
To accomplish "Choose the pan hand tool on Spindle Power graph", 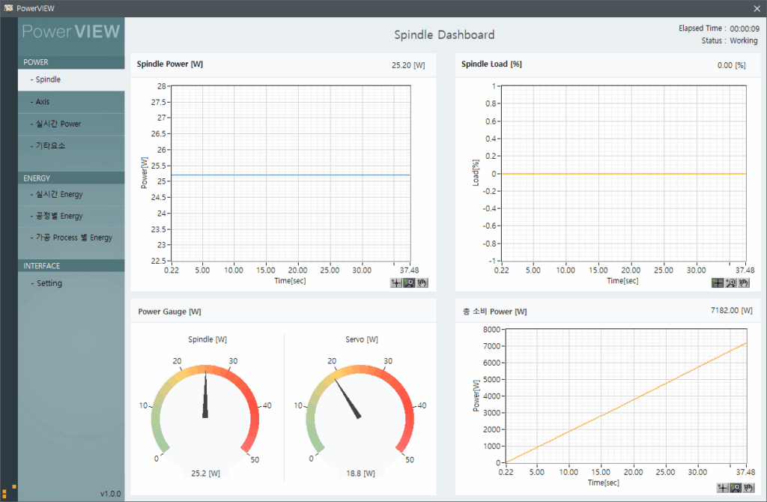I will click(x=422, y=283).
